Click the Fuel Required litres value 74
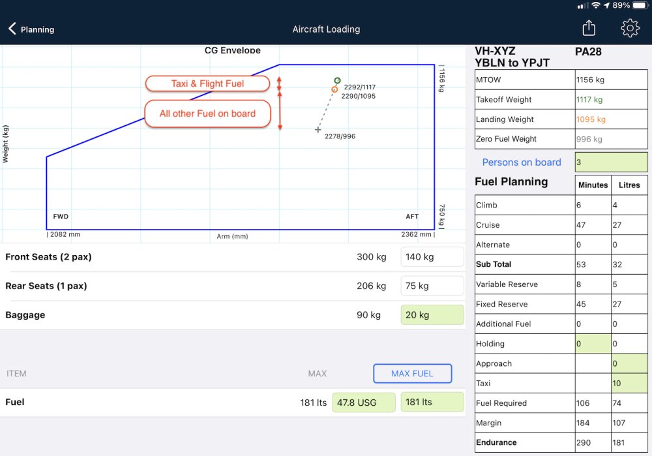The height and width of the screenshot is (456, 652). coord(617,403)
